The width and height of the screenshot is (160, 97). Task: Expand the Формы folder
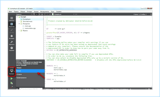pos(19,31)
